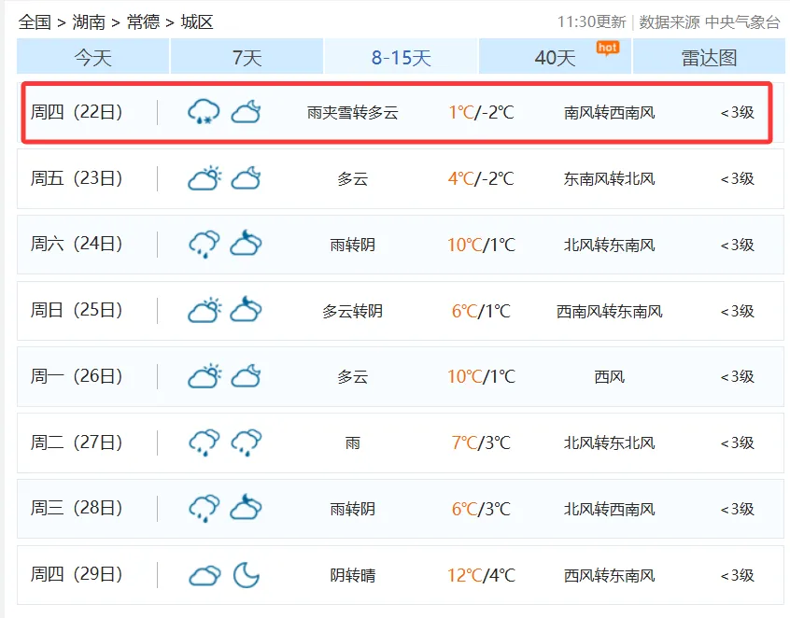Screen dimensions: 790x618
Task: Click the wind text 北风转西南风
Action: (x=609, y=509)
